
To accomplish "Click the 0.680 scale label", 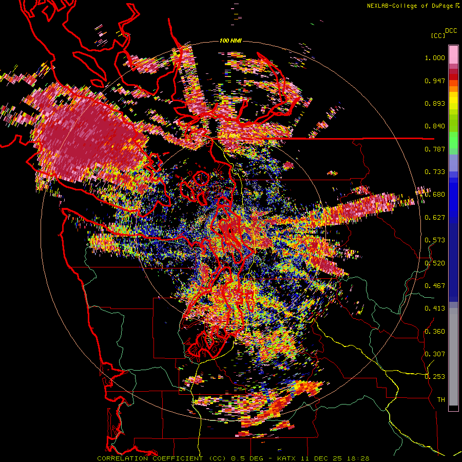I will tap(435, 195).
